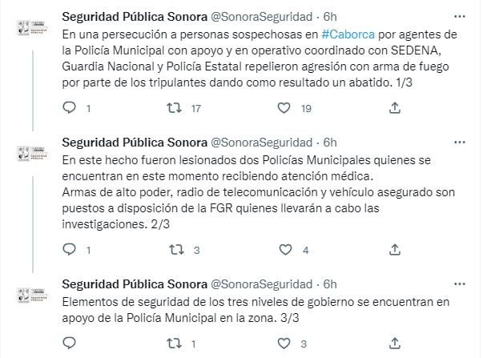Click the 6h timestamp on the 1/3 tweet

coord(328,14)
